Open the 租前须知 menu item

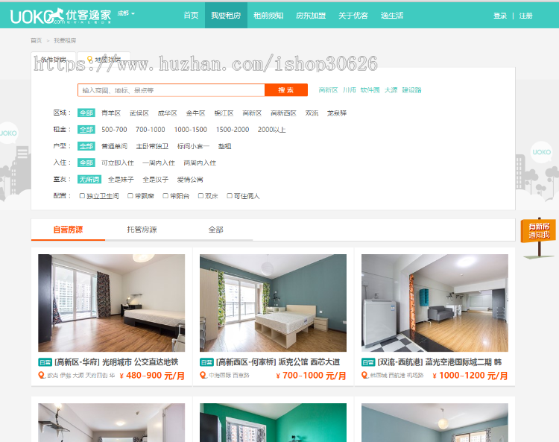[x=268, y=16]
